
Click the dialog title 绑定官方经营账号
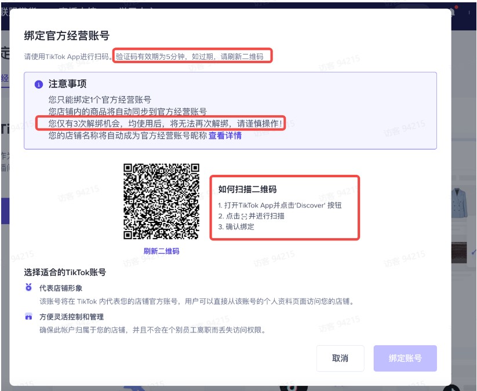[x=67, y=36]
